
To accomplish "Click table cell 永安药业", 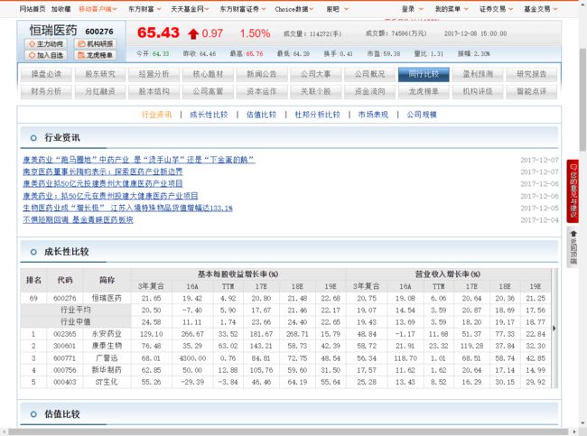I will tap(107, 334).
